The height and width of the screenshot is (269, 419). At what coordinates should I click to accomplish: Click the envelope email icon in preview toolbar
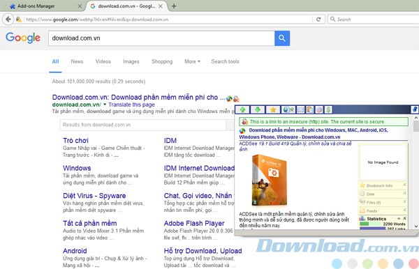pos(300,109)
